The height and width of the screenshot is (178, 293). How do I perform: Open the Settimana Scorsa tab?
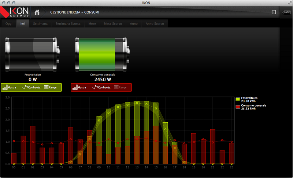[x=68, y=23]
